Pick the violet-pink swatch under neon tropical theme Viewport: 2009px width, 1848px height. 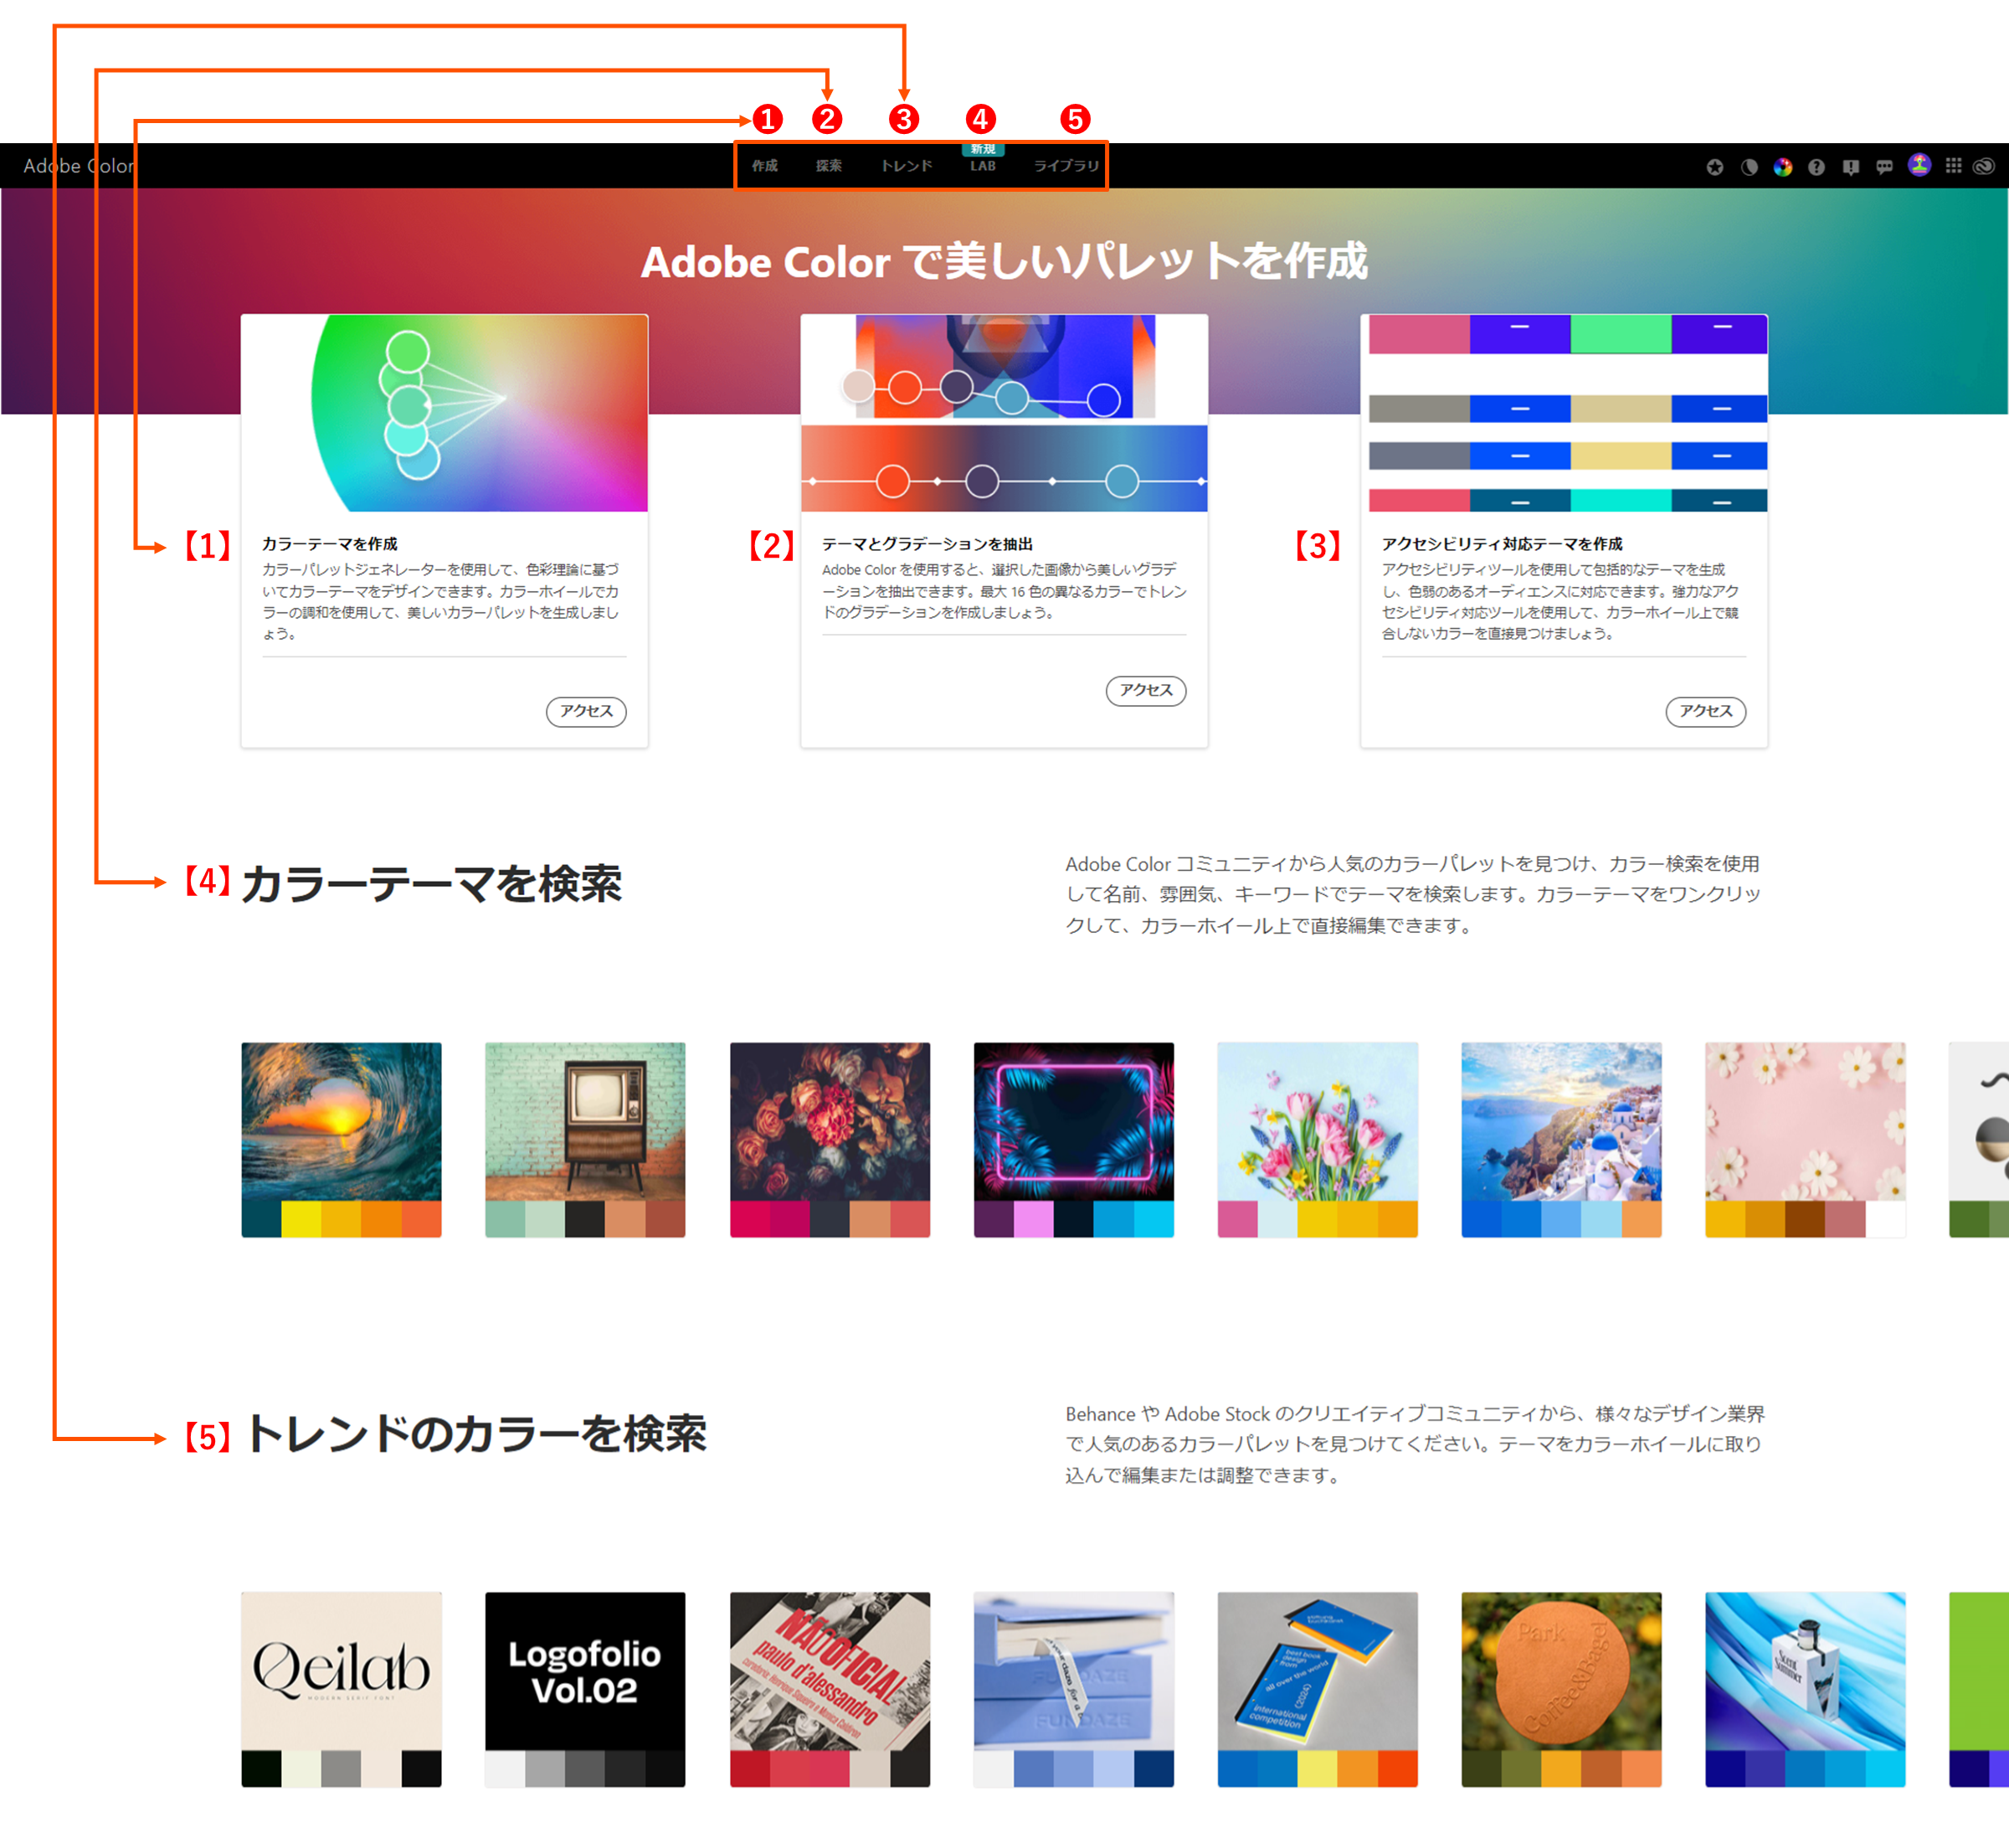1034,1219
